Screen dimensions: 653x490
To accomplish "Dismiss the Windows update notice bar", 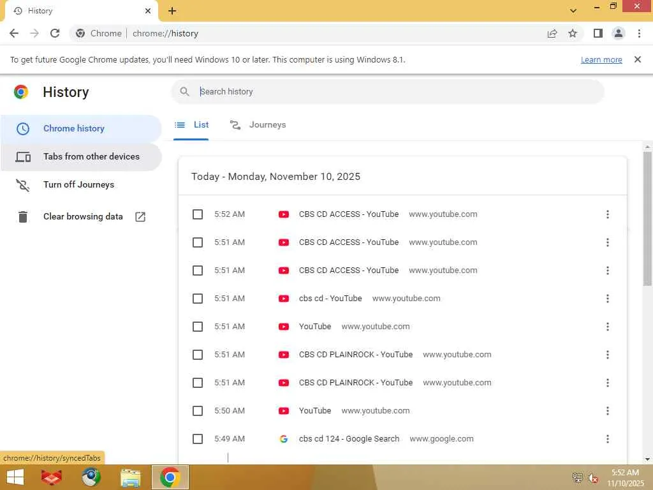I will tap(638, 59).
